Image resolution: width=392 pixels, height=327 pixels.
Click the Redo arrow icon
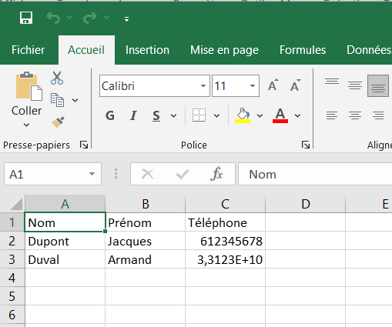point(90,18)
